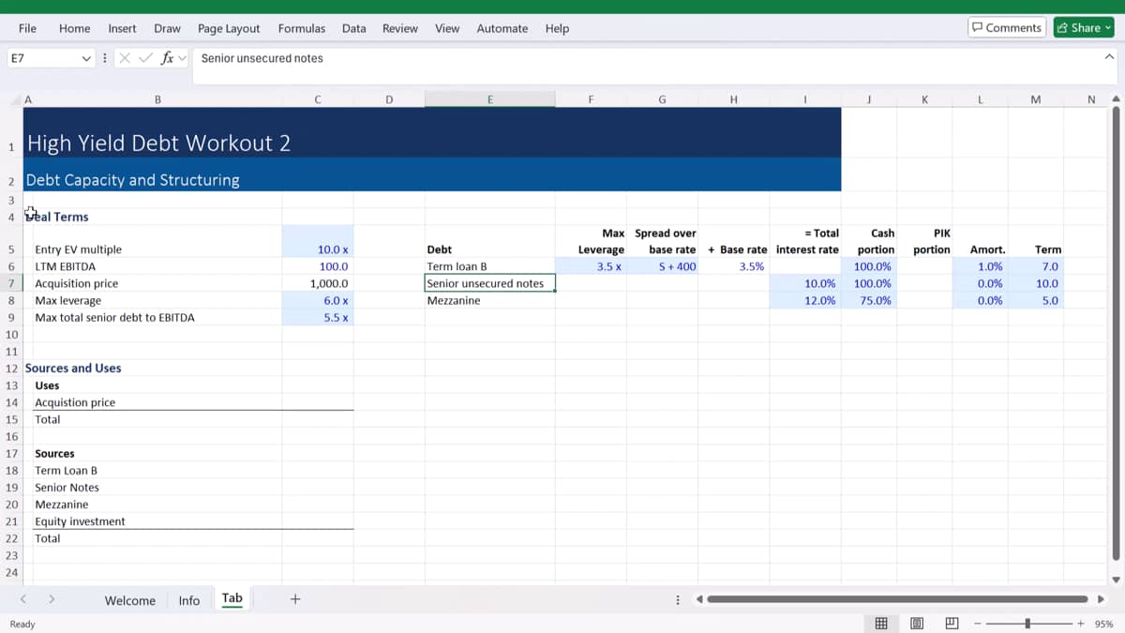1125x633 pixels.
Task: Click the Insert Function fx icon
Action: tap(168, 58)
